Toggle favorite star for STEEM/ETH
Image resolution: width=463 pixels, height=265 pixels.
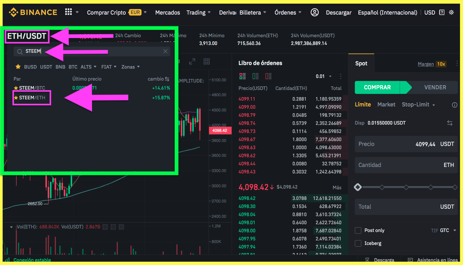(16, 98)
